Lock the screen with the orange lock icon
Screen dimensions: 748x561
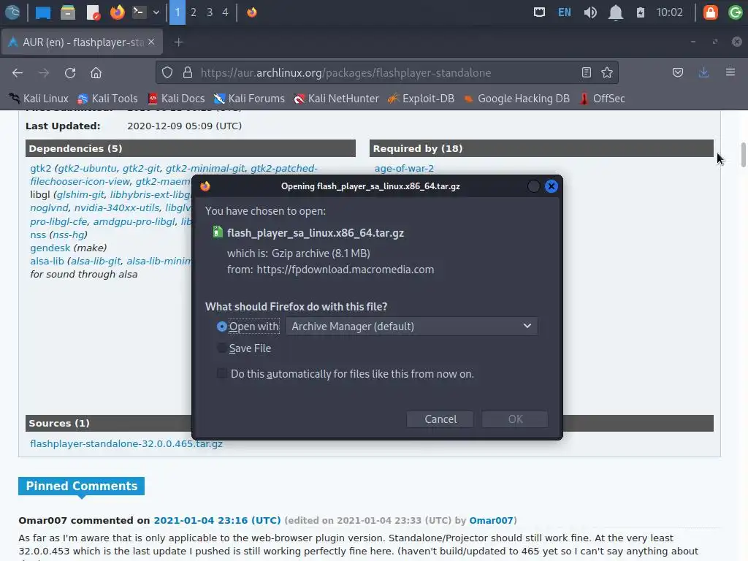pos(710,12)
